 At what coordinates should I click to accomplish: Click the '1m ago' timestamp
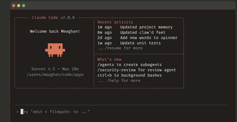pos(105,27)
